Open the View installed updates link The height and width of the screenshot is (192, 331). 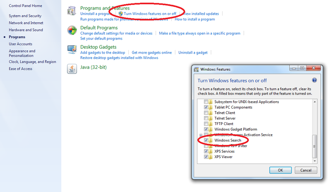coord(201,14)
